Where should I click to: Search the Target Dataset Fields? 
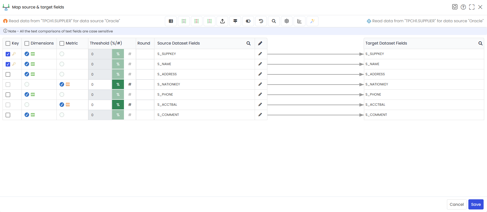tap(480, 43)
